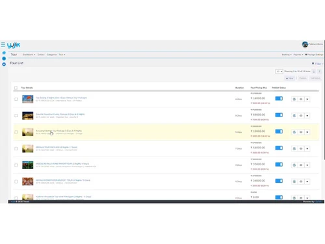Image resolution: width=325 pixels, height=244 pixels.
Task: Click the yujik logo
Action: (x=14, y=45)
